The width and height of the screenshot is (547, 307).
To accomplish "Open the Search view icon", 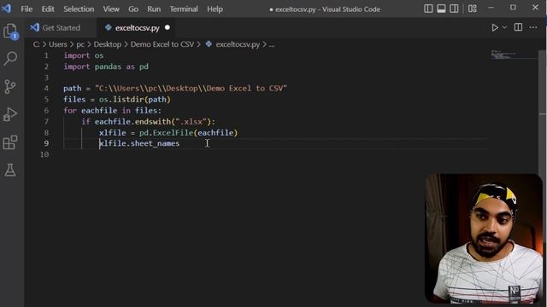I will (10, 59).
